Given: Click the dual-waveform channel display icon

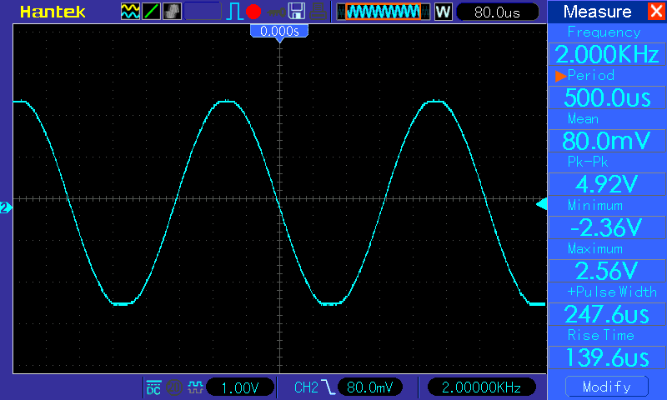Looking at the screenshot, I should point(130,12).
